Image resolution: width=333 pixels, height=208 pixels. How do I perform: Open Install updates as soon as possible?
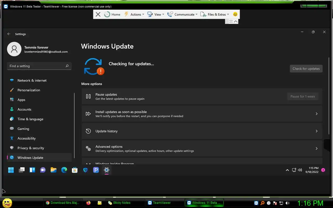(x=202, y=114)
